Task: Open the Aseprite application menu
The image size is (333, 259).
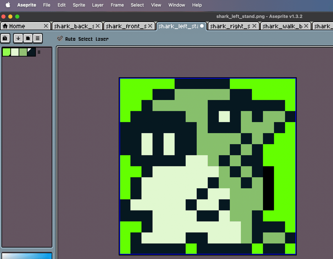Action: (26, 5)
